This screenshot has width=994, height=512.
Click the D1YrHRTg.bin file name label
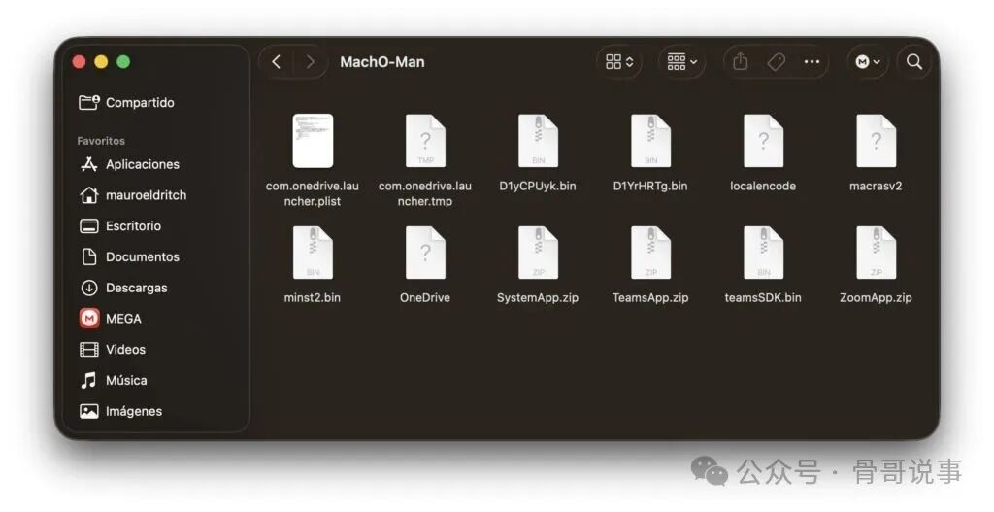(650, 186)
